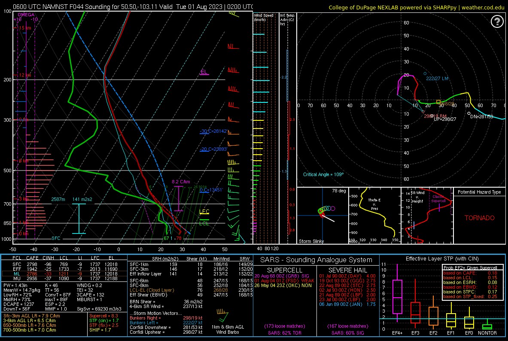
Task: Click the 01 Jul 90 00Z DAY hail analogue
Action: pyautogui.click(x=347, y=276)
